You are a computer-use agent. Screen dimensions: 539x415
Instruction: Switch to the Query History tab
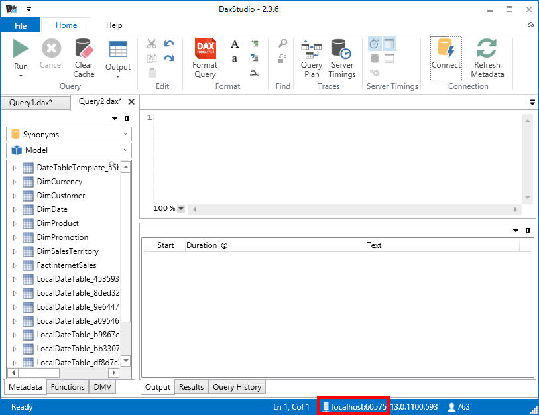point(237,387)
